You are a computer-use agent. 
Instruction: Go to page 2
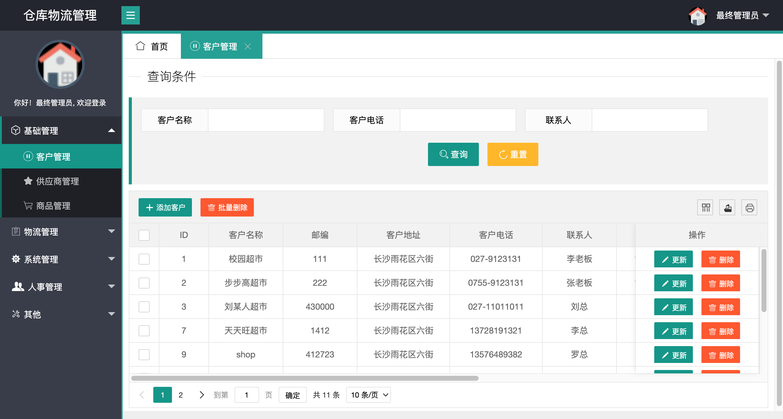point(181,395)
